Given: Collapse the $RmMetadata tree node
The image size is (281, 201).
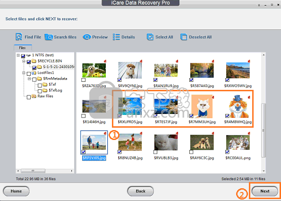Looking at the screenshot, I should coord(29,79).
